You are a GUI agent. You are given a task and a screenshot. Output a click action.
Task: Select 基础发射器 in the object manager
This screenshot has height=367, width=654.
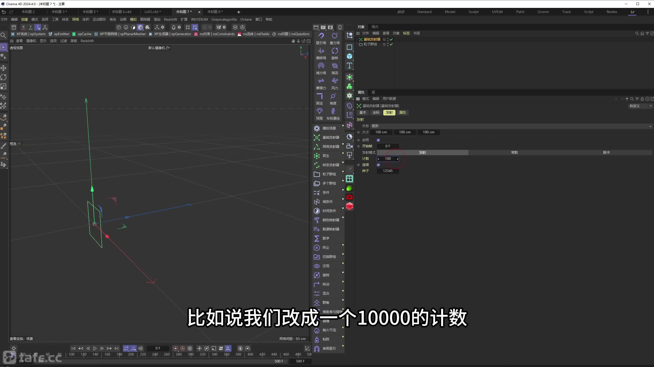pyautogui.click(x=372, y=39)
